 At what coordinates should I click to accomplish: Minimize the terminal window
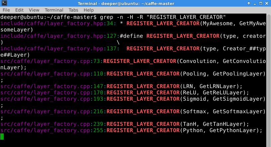coord(255,3)
